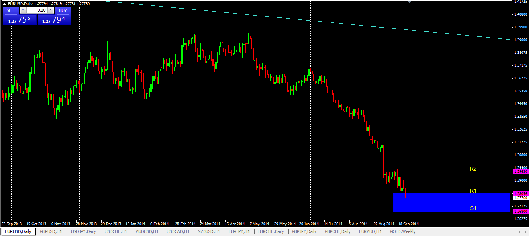Click the 0.10 lot volume field
Screen dimensions: 529x236
click(x=37, y=10)
